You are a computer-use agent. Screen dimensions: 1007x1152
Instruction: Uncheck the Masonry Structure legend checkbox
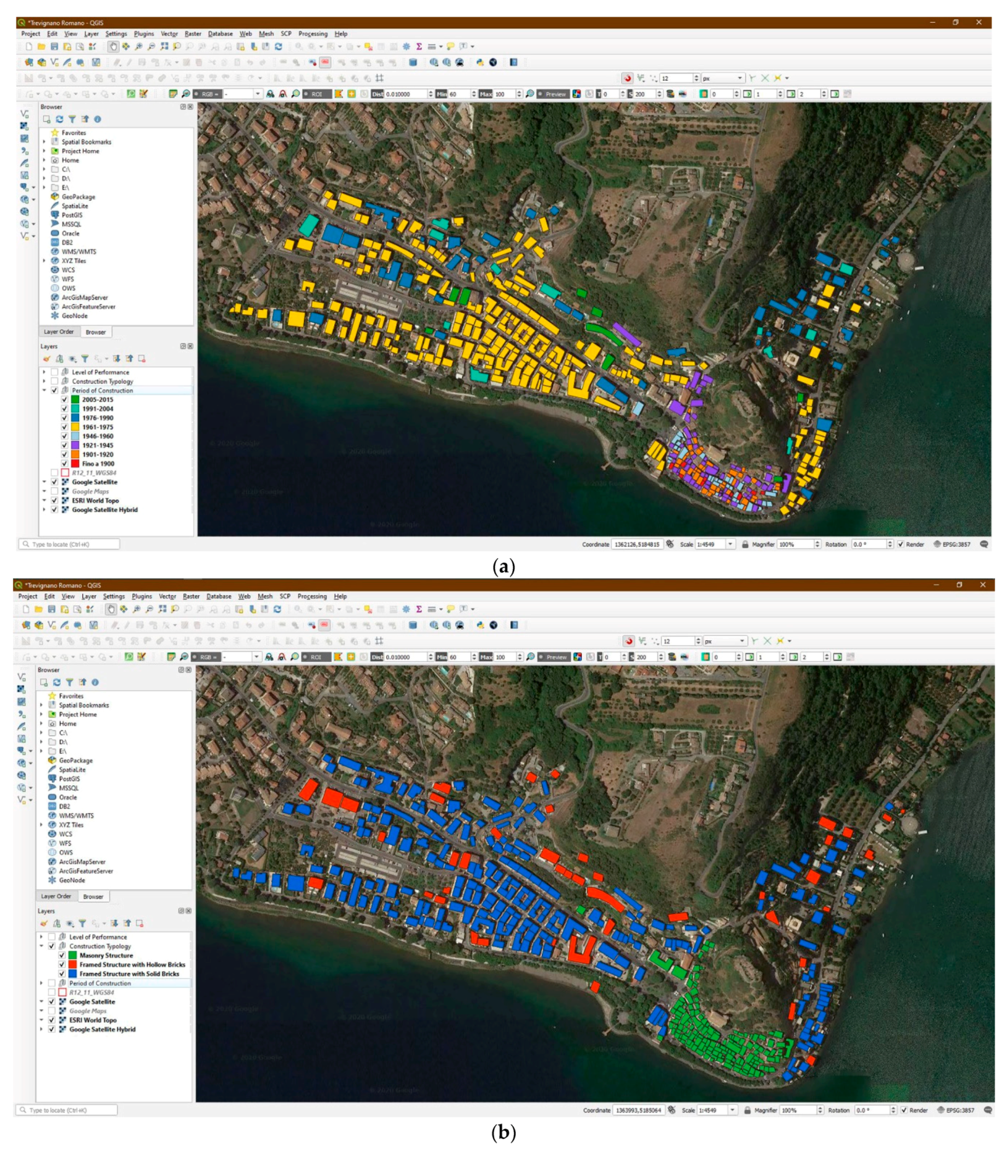(62, 956)
